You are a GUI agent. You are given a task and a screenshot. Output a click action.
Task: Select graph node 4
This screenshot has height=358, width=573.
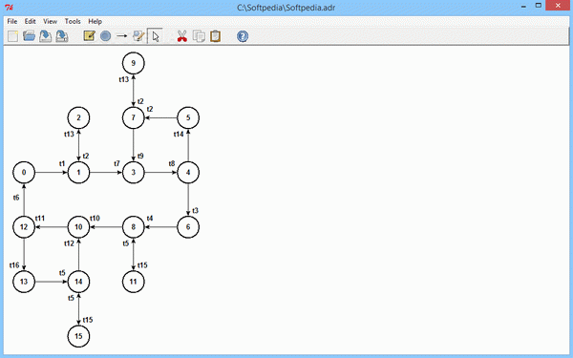(188, 173)
